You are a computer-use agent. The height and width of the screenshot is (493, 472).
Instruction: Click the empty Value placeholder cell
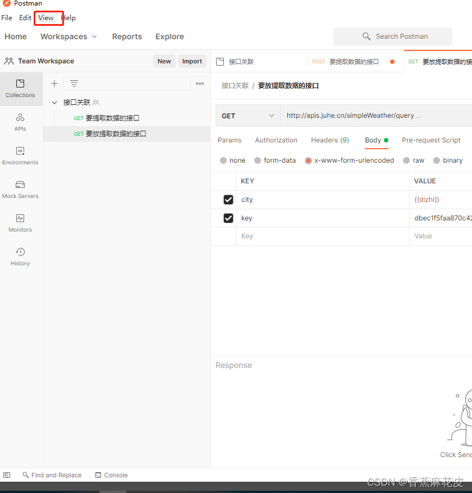point(441,236)
